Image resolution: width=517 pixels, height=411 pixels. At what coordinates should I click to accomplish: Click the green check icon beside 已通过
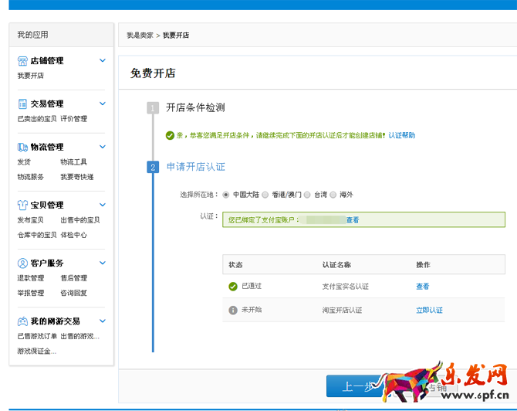pos(233,286)
